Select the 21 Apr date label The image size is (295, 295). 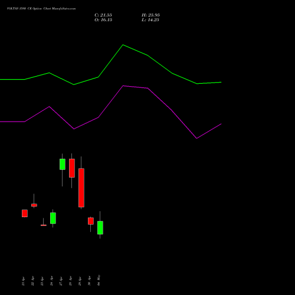pos(23,281)
